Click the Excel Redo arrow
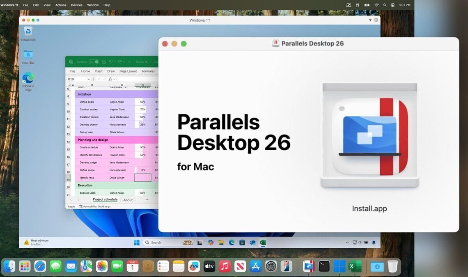The width and height of the screenshot is (468, 277). 120,62
